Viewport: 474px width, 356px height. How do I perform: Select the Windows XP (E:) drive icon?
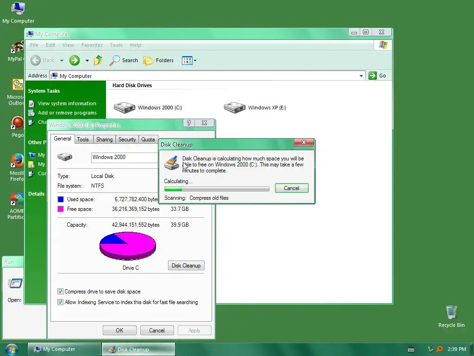click(235, 108)
